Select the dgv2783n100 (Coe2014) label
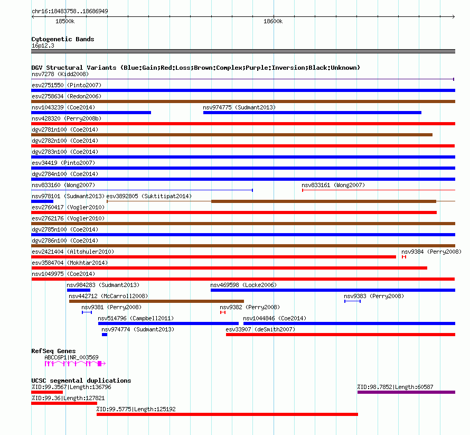 click(65, 152)
